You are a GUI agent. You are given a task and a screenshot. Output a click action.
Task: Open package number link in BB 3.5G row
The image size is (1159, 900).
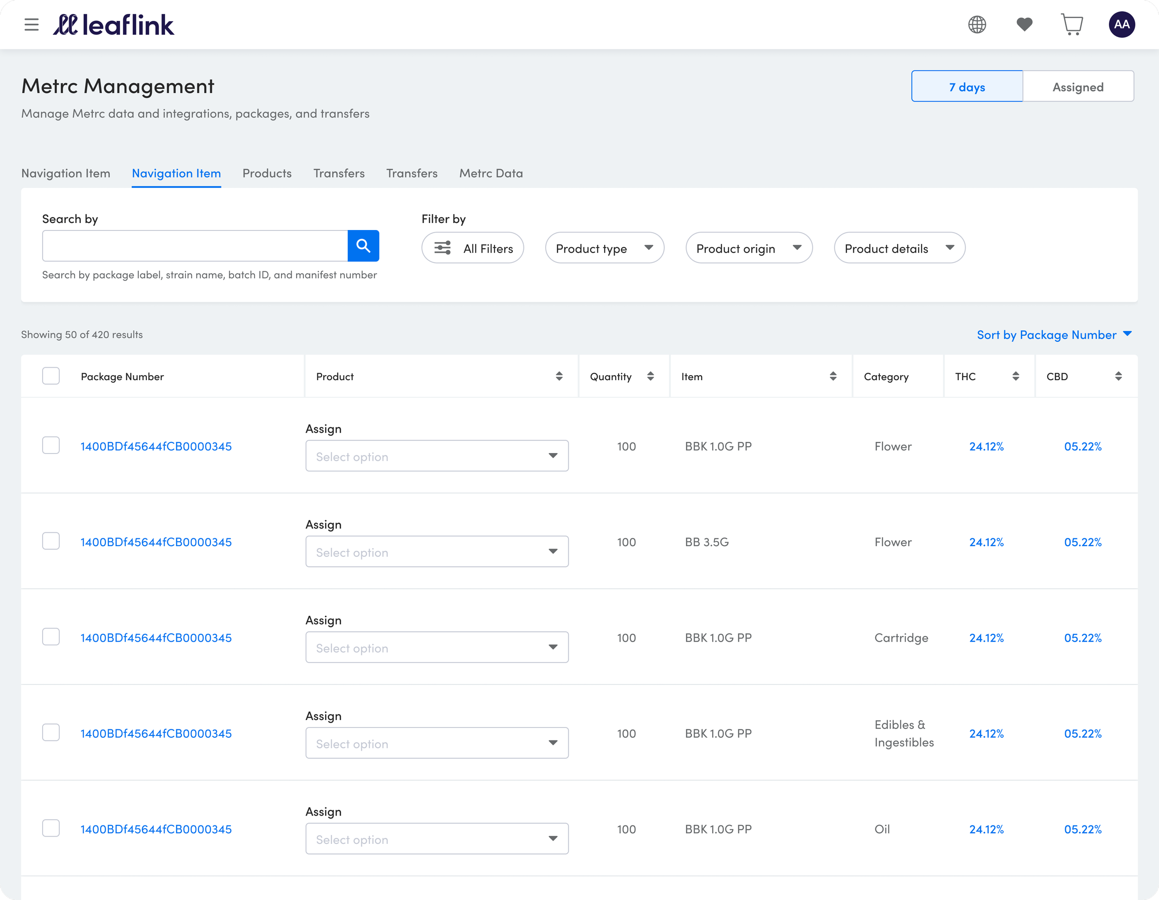tap(156, 543)
